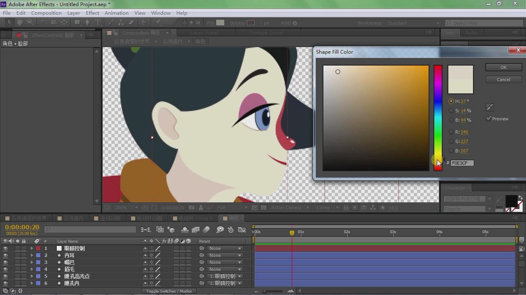Select the Rotation tool
The width and height of the screenshot is (526, 295).
pyautogui.click(x=43, y=23)
